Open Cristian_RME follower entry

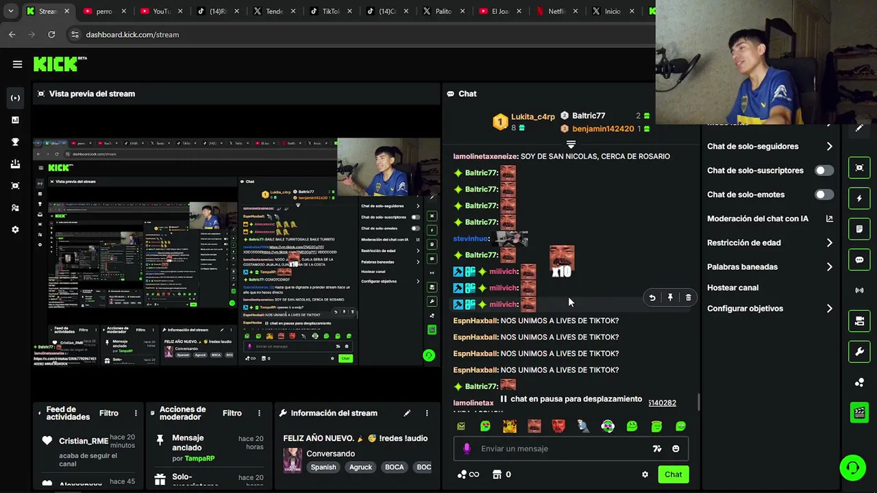pyautogui.click(x=84, y=441)
